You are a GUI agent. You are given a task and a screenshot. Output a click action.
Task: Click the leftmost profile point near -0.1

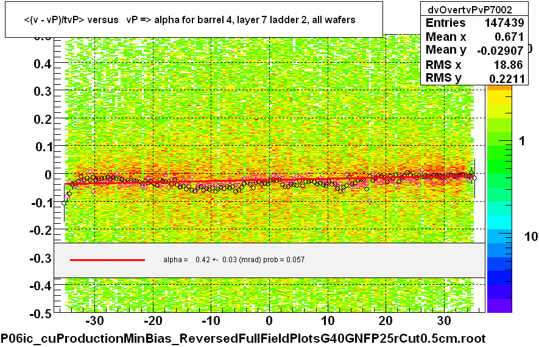pos(64,203)
